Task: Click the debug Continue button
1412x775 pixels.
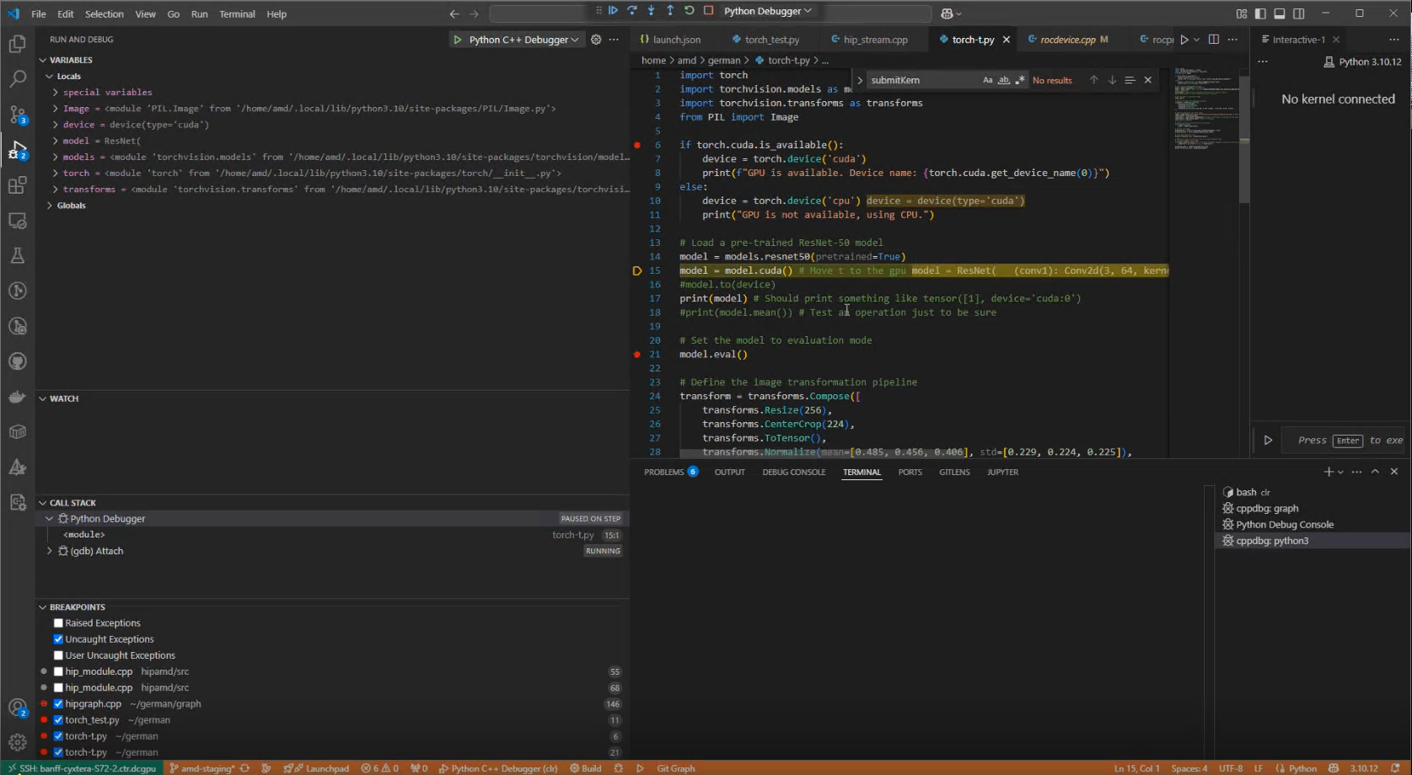Action: pos(613,11)
